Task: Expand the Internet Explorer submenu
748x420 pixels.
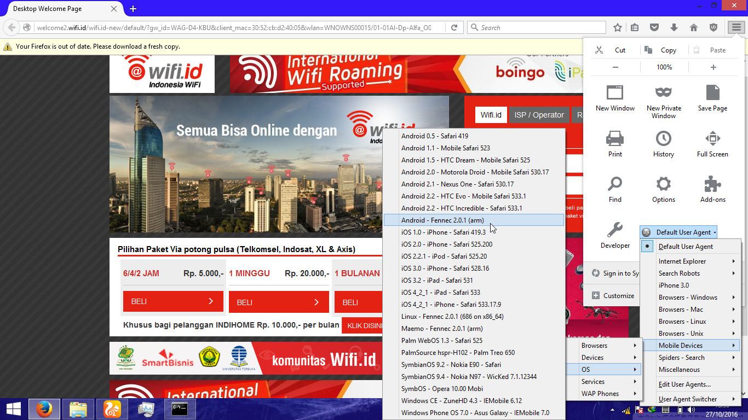Action: tap(691, 261)
